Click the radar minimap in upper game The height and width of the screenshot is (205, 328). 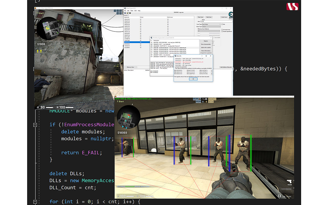(48, 29)
